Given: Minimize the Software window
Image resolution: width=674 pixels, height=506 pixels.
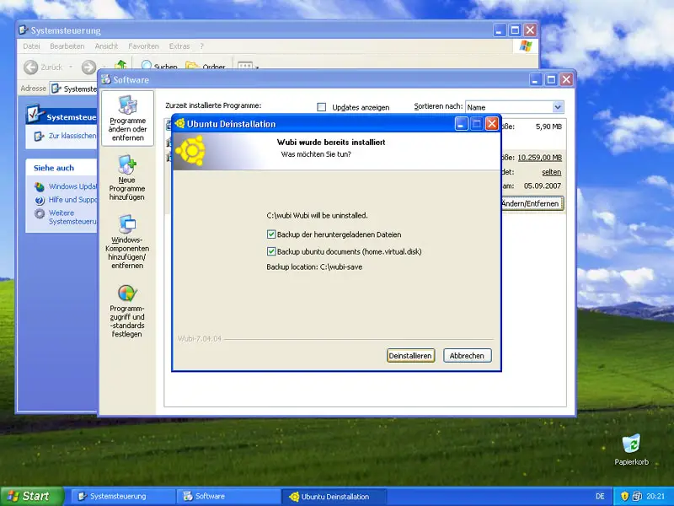Looking at the screenshot, I should click(x=536, y=79).
